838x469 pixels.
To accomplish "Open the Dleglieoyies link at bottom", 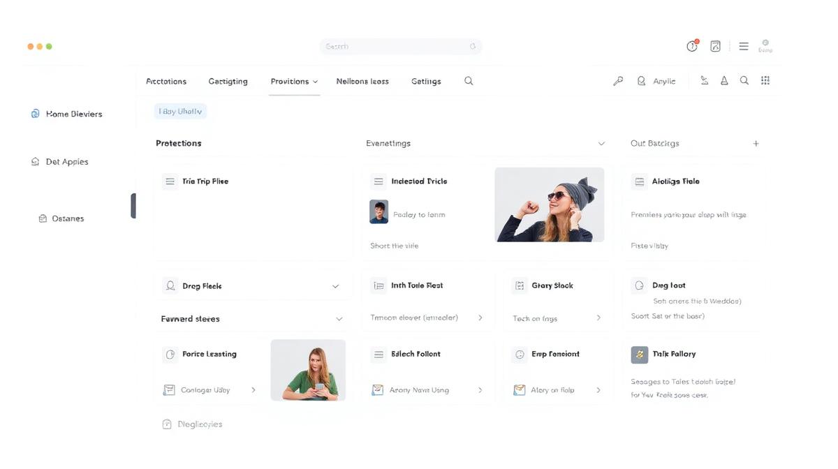I will [x=200, y=424].
